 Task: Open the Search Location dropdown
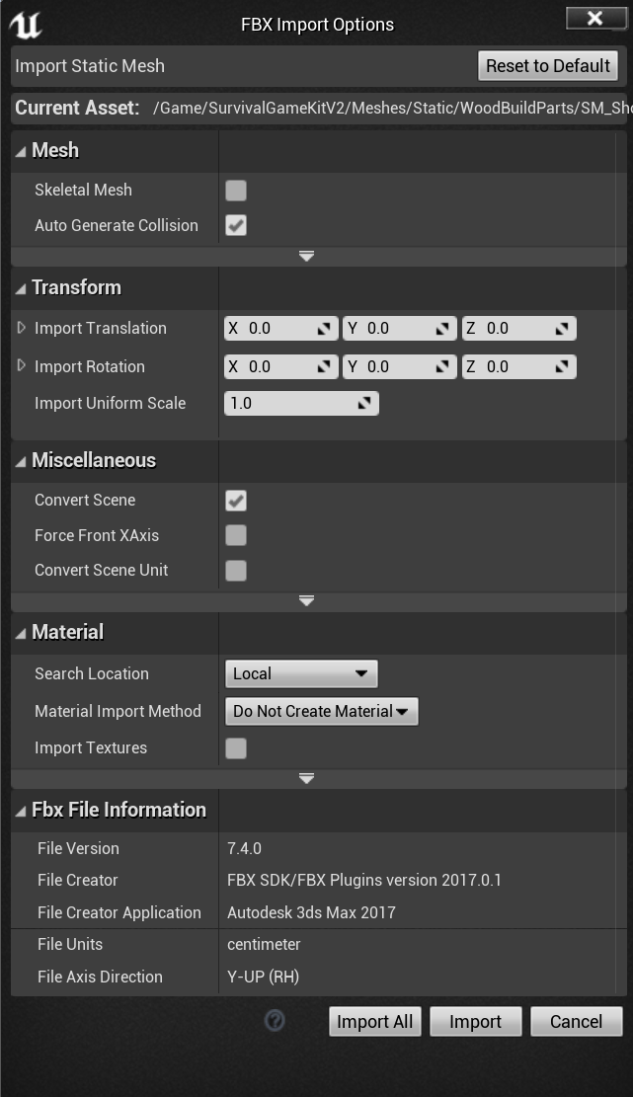pos(301,674)
